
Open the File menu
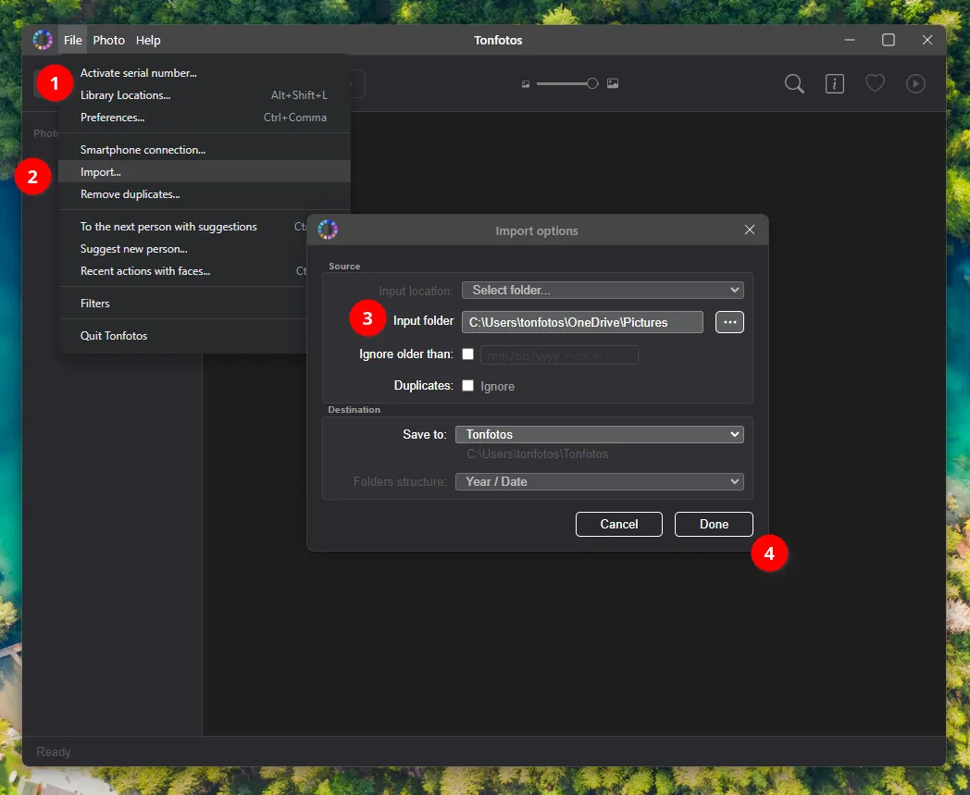[72, 40]
